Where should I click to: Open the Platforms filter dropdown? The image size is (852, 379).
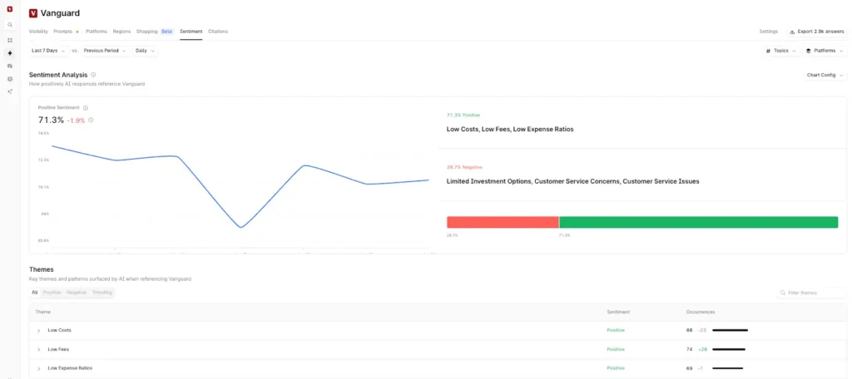(x=825, y=51)
